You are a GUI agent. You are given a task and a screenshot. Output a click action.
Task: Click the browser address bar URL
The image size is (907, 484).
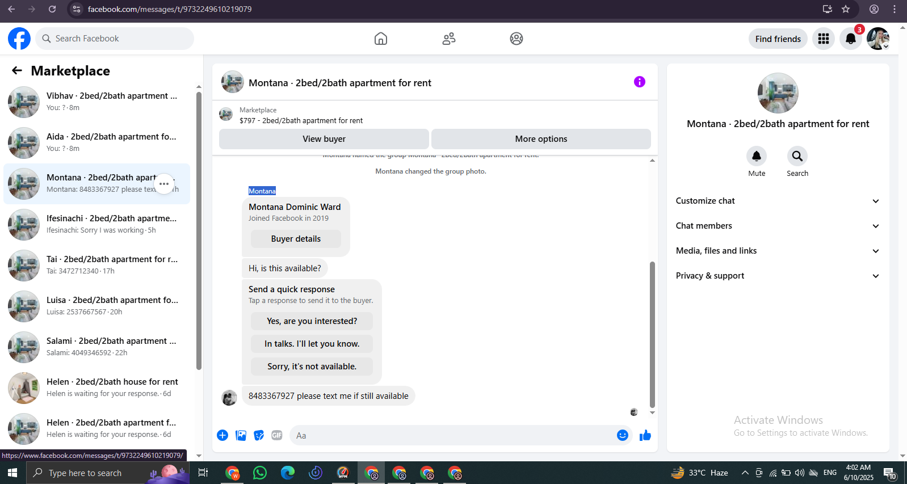pos(170,9)
